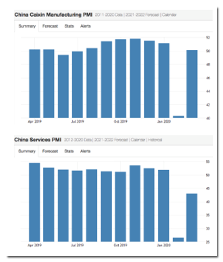Open Calendar link beside Services PMI title
The height and width of the screenshot is (262, 223).
click(138, 140)
